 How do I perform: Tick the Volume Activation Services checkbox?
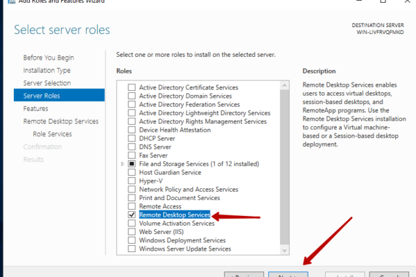coord(132,223)
